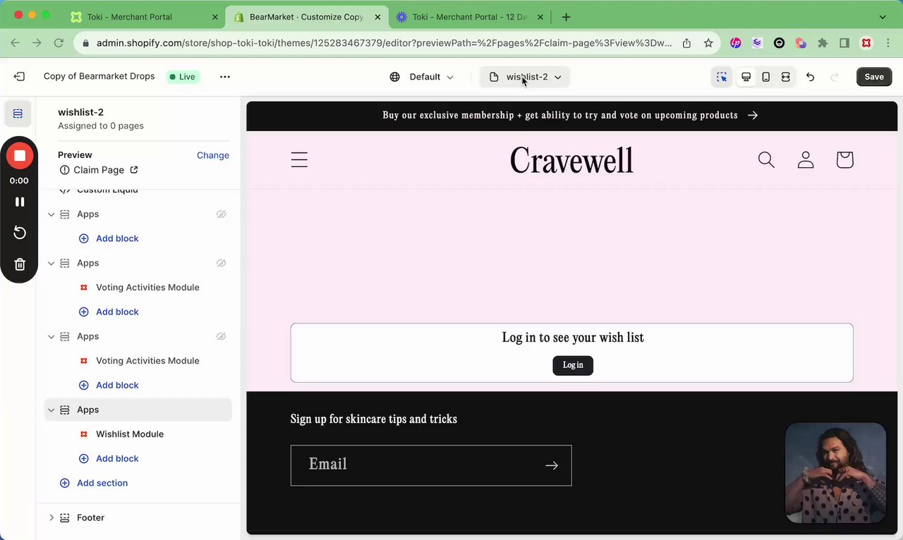Toggle visibility of third Apps section
The width and height of the screenshot is (903, 540).
click(221, 336)
